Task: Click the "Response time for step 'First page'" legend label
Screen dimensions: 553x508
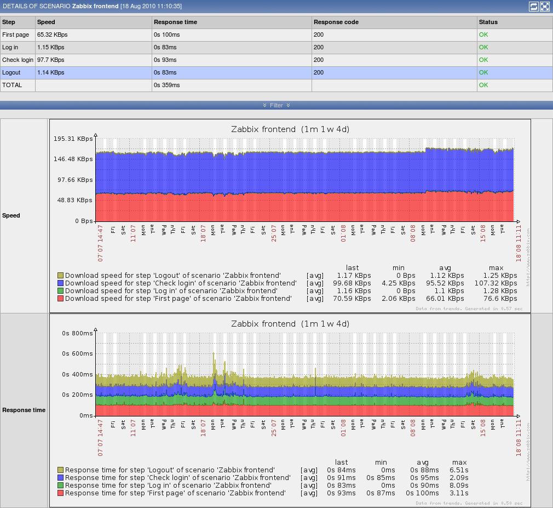Action: point(175,493)
